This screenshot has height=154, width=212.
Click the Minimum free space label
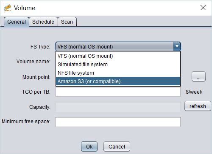click(26, 122)
